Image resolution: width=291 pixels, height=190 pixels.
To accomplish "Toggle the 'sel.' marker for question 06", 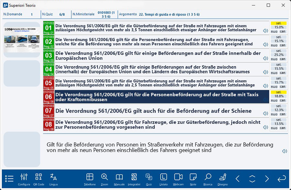I will 278,92.
